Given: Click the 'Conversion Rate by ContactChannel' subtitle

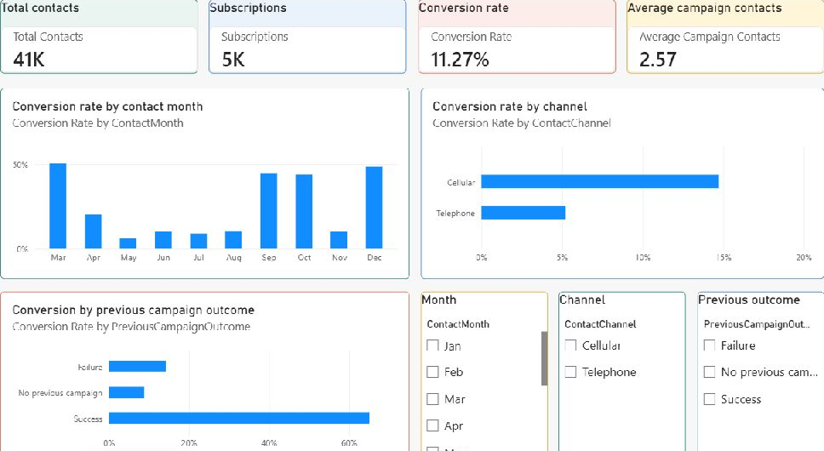Looking at the screenshot, I should [x=521, y=123].
